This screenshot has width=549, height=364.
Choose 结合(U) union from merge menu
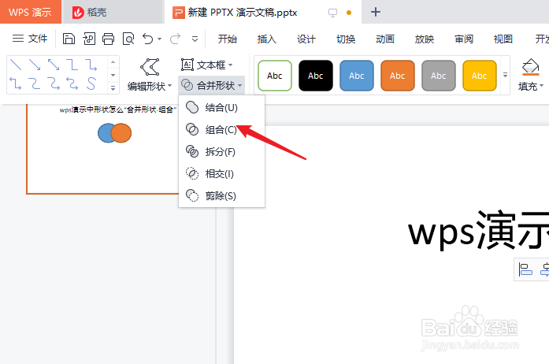(x=221, y=108)
